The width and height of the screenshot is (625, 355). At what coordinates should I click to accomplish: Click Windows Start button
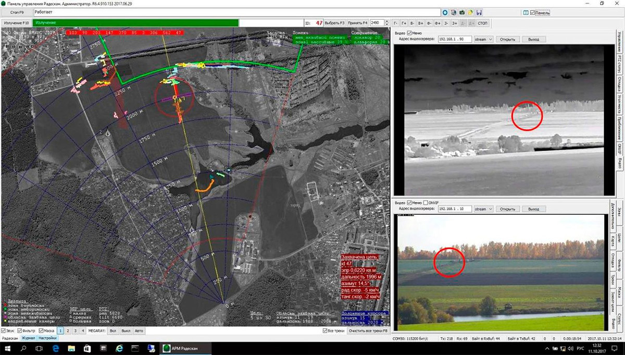(8, 348)
